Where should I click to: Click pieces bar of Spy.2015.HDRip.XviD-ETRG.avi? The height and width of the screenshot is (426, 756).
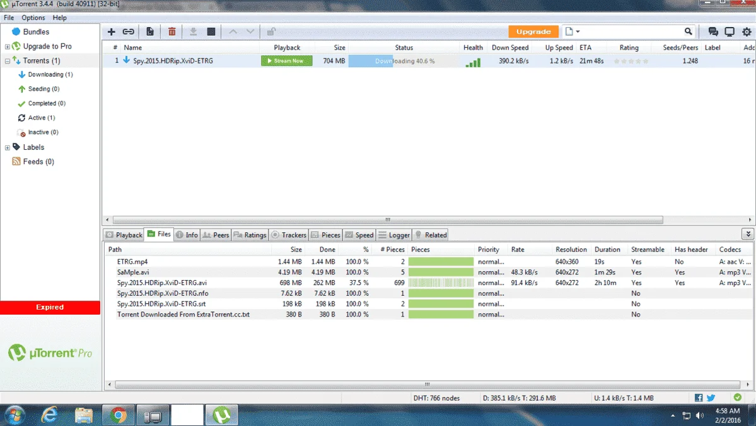click(x=441, y=283)
